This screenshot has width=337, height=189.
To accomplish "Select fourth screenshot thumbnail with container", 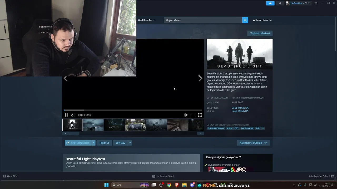I will [135, 125].
